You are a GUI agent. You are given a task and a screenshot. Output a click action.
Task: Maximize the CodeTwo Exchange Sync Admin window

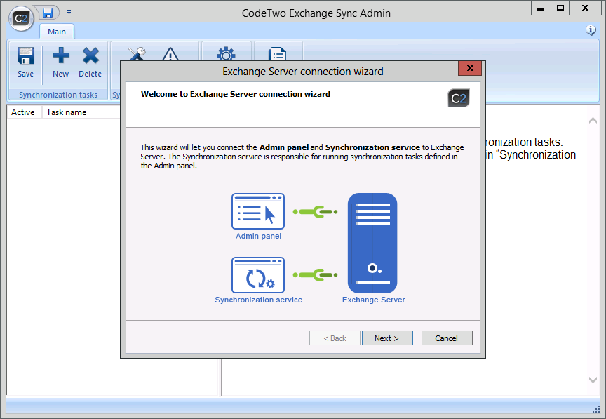coord(560,8)
